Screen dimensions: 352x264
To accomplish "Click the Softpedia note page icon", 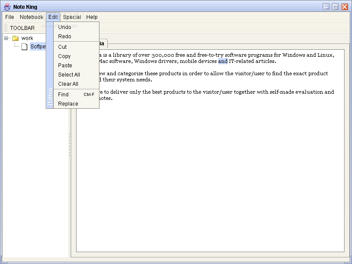I will (24, 47).
